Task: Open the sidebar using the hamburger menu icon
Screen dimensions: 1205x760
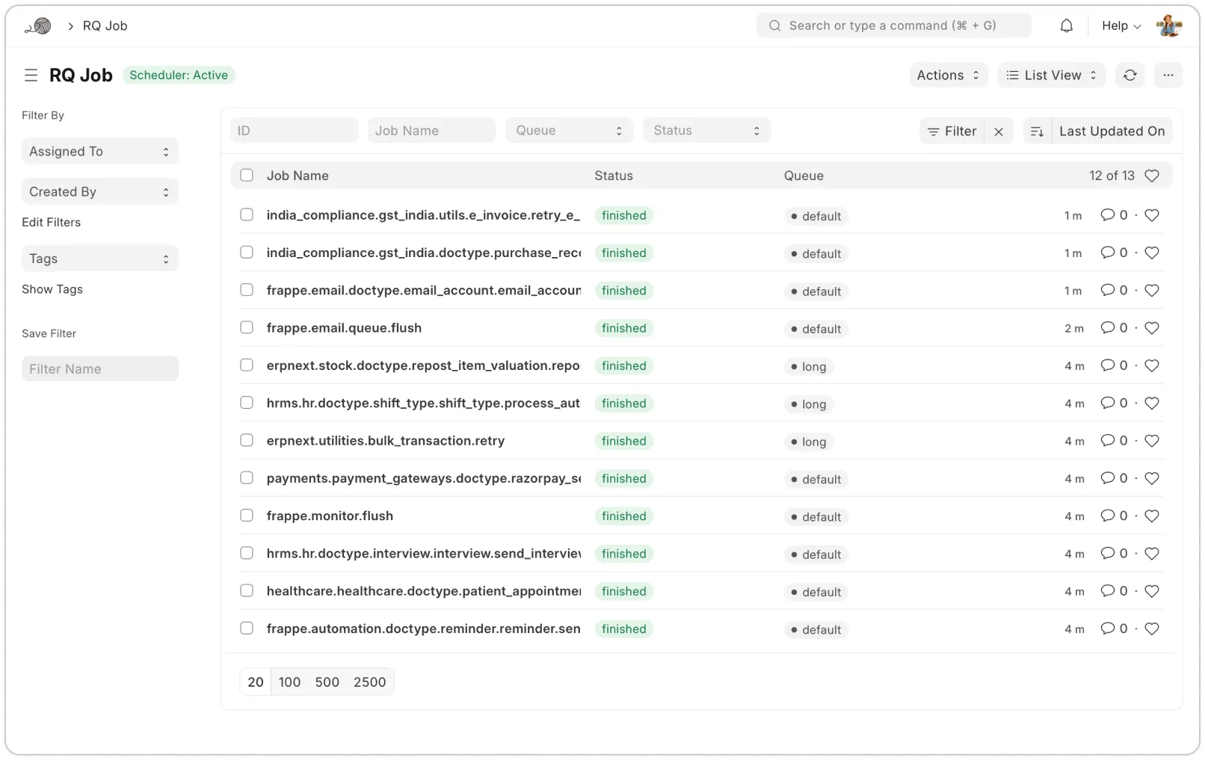Action: [31, 75]
